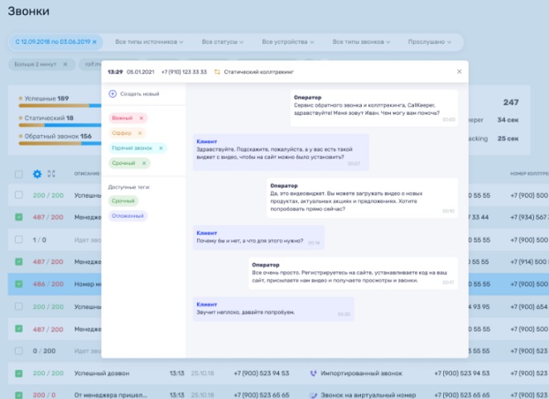Open the Все типы источников dropdown
Image resolution: width=549 pixels, height=399 pixels.
point(149,42)
